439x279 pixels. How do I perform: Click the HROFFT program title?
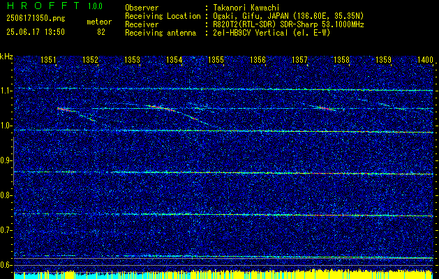coord(44,6)
